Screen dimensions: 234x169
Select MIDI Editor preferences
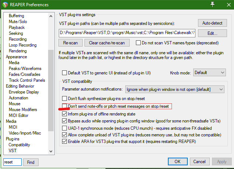[x=19, y=115]
